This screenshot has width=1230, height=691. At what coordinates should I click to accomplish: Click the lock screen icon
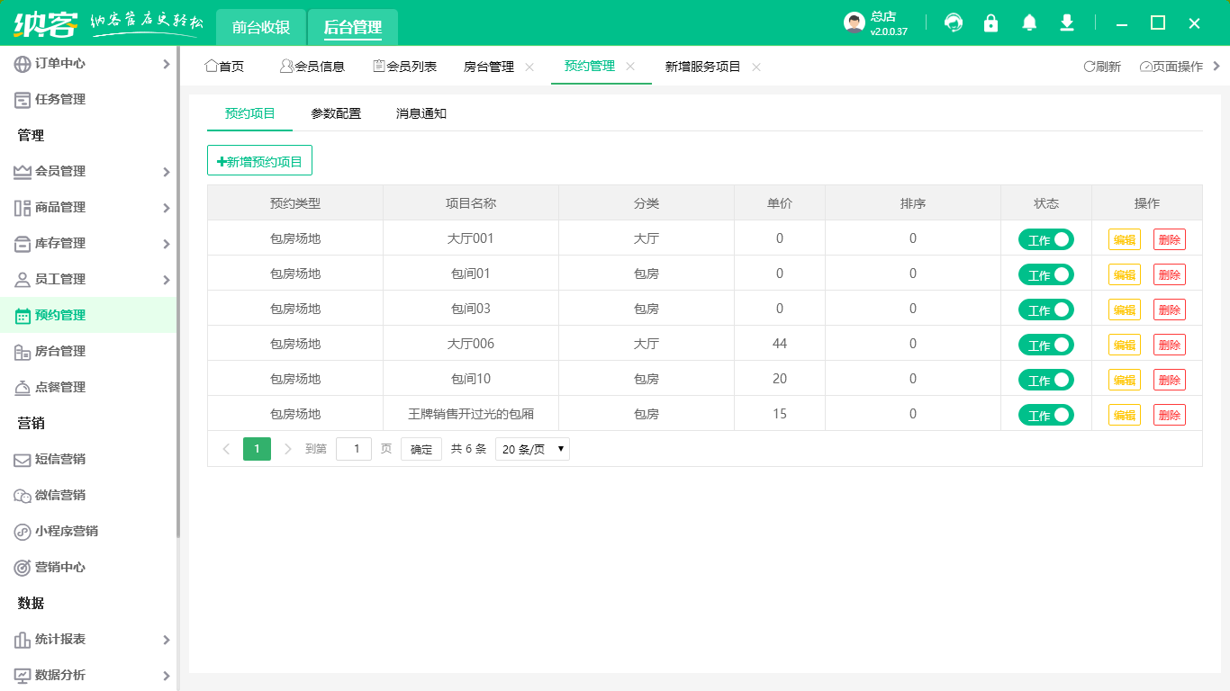click(991, 22)
